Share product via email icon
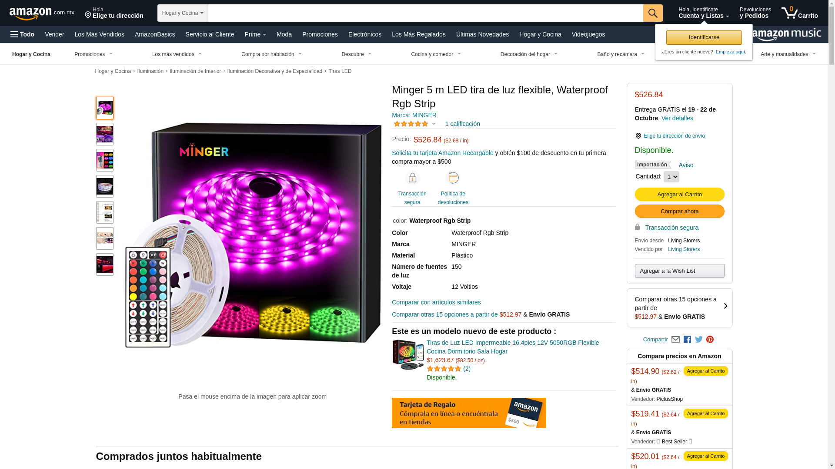Image resolution: width=835 pixels, height=469 pixels. [x=675, y=340]
